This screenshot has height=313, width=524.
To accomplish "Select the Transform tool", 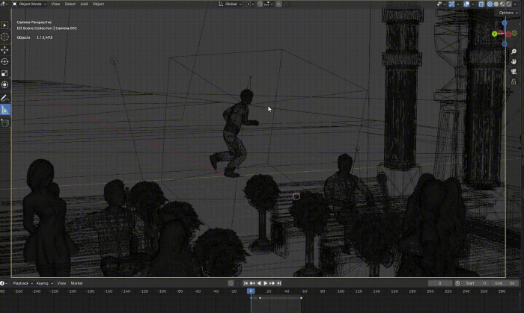I will [4, 85].
